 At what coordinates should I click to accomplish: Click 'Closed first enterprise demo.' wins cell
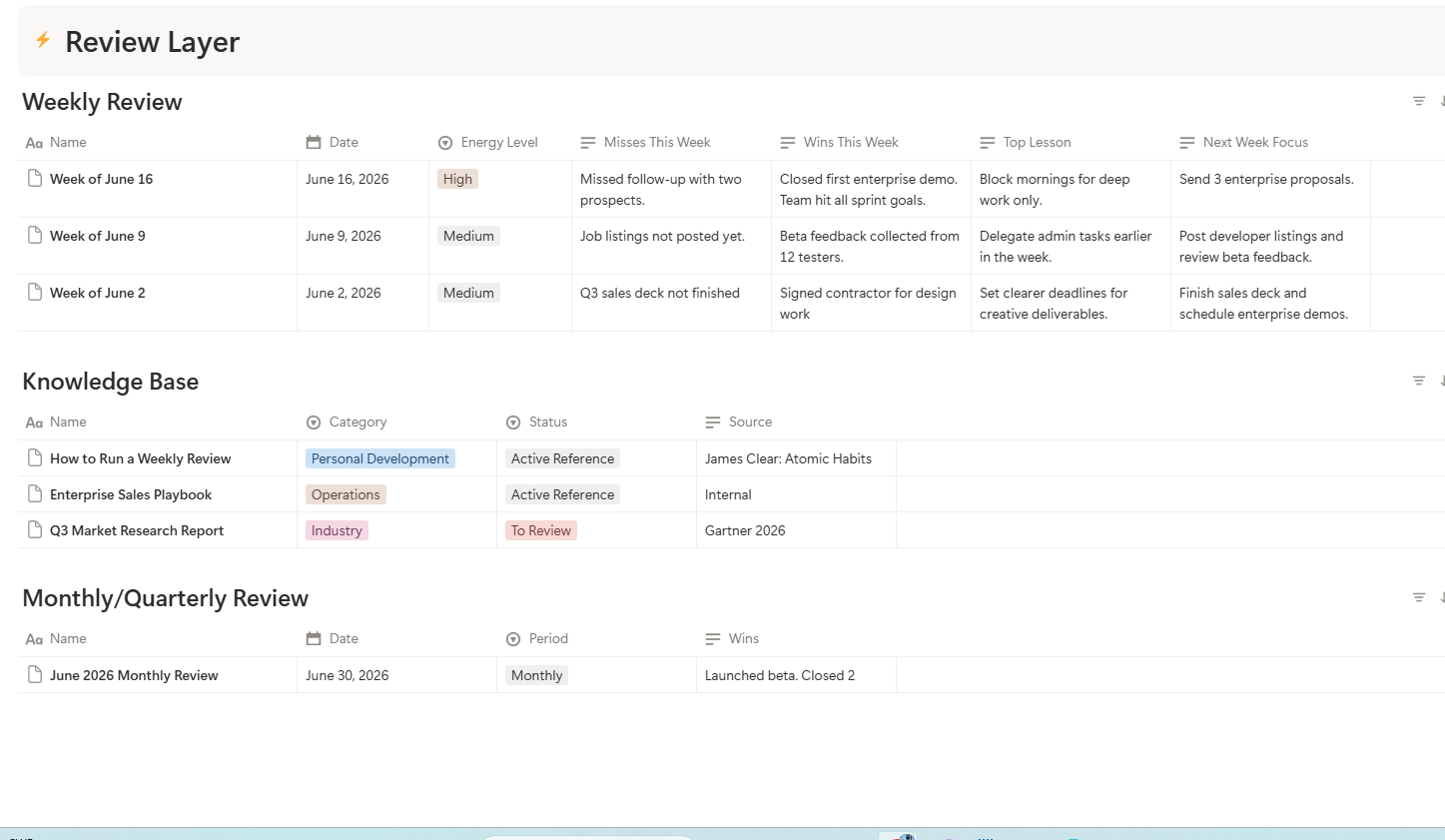coord(871,189)
